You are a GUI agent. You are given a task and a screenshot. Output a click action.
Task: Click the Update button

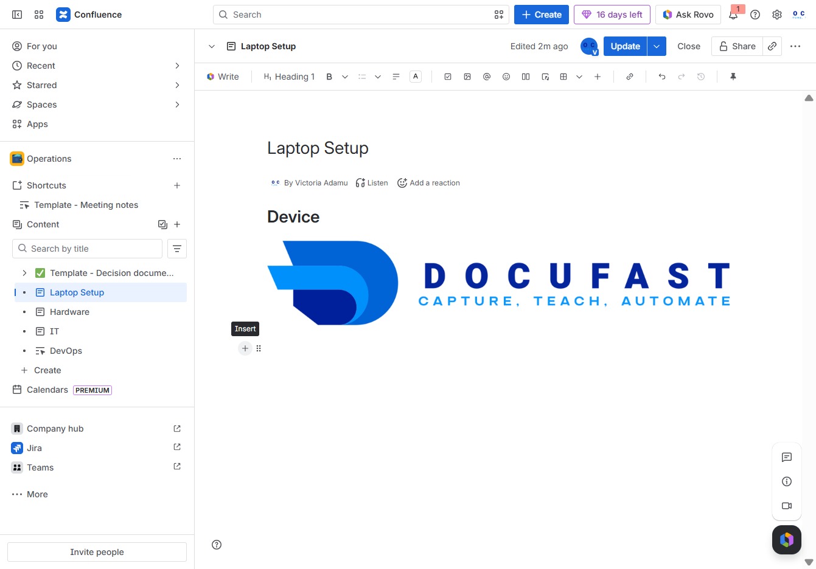[625, 46]
